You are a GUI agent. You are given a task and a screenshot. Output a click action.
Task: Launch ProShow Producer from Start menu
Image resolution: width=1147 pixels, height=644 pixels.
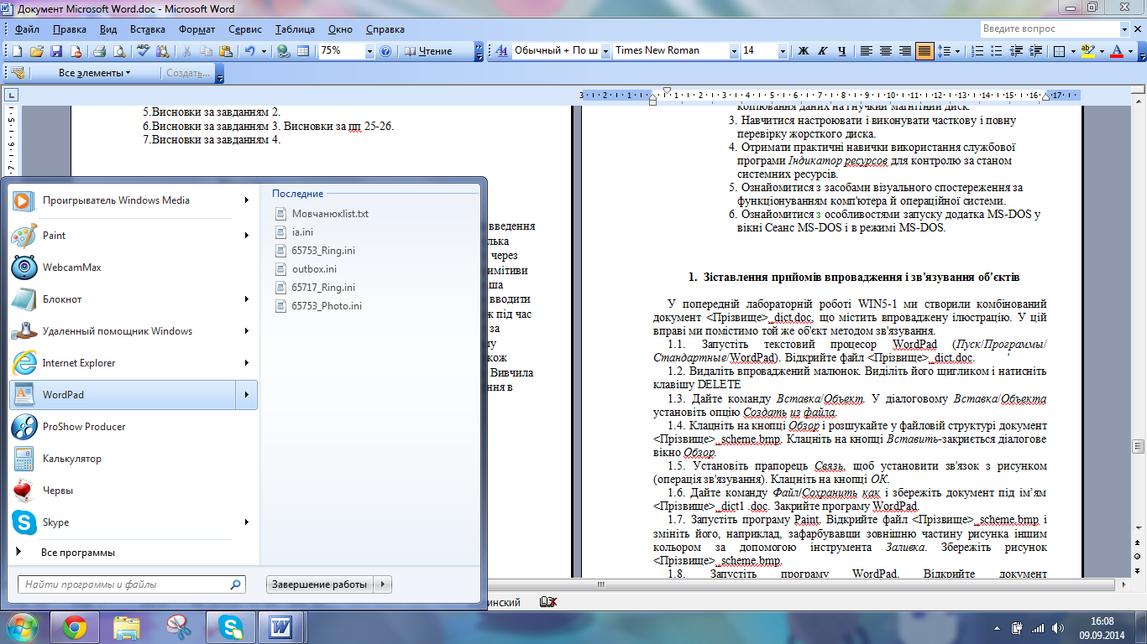click(x=134, y=427)
